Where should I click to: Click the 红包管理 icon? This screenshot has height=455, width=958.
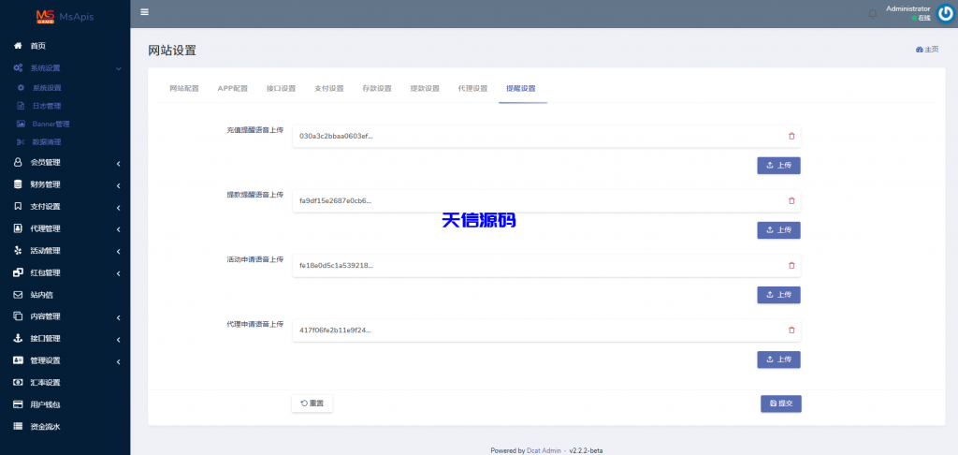(18, 272)
